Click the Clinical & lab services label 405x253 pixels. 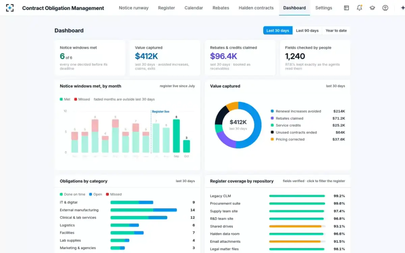tap(78, 218)
